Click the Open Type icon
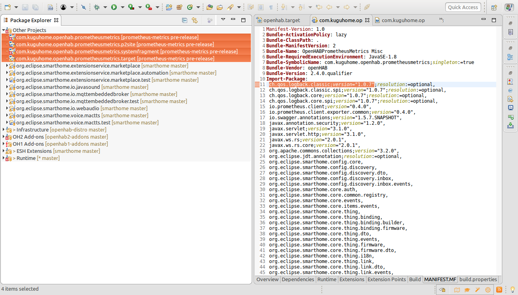Image resolution: width=518 pixels, height=295 pixels. 209,7
